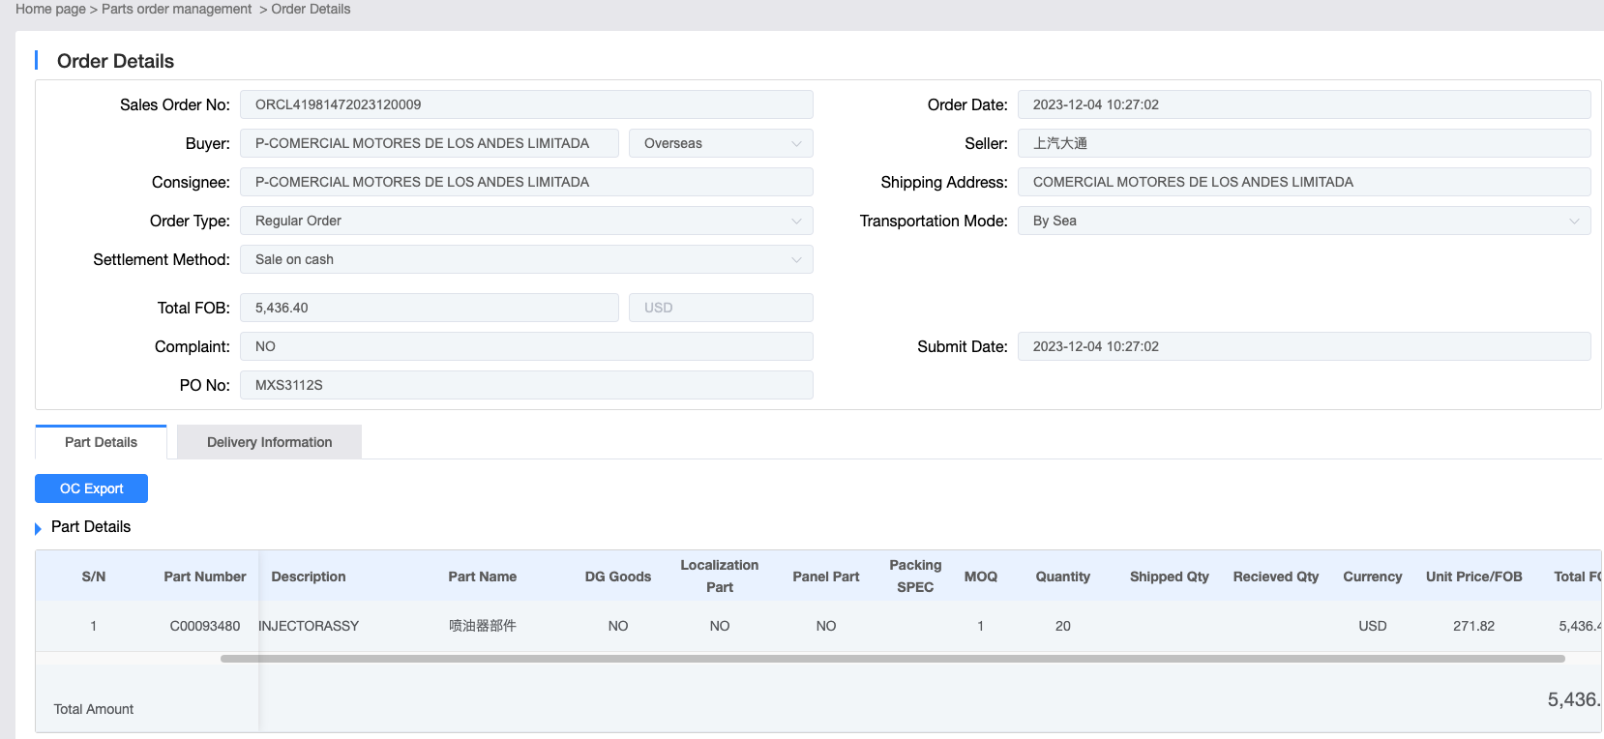
Task: Switch to the Delivery Information tab
Action: (x=269, y=442)
